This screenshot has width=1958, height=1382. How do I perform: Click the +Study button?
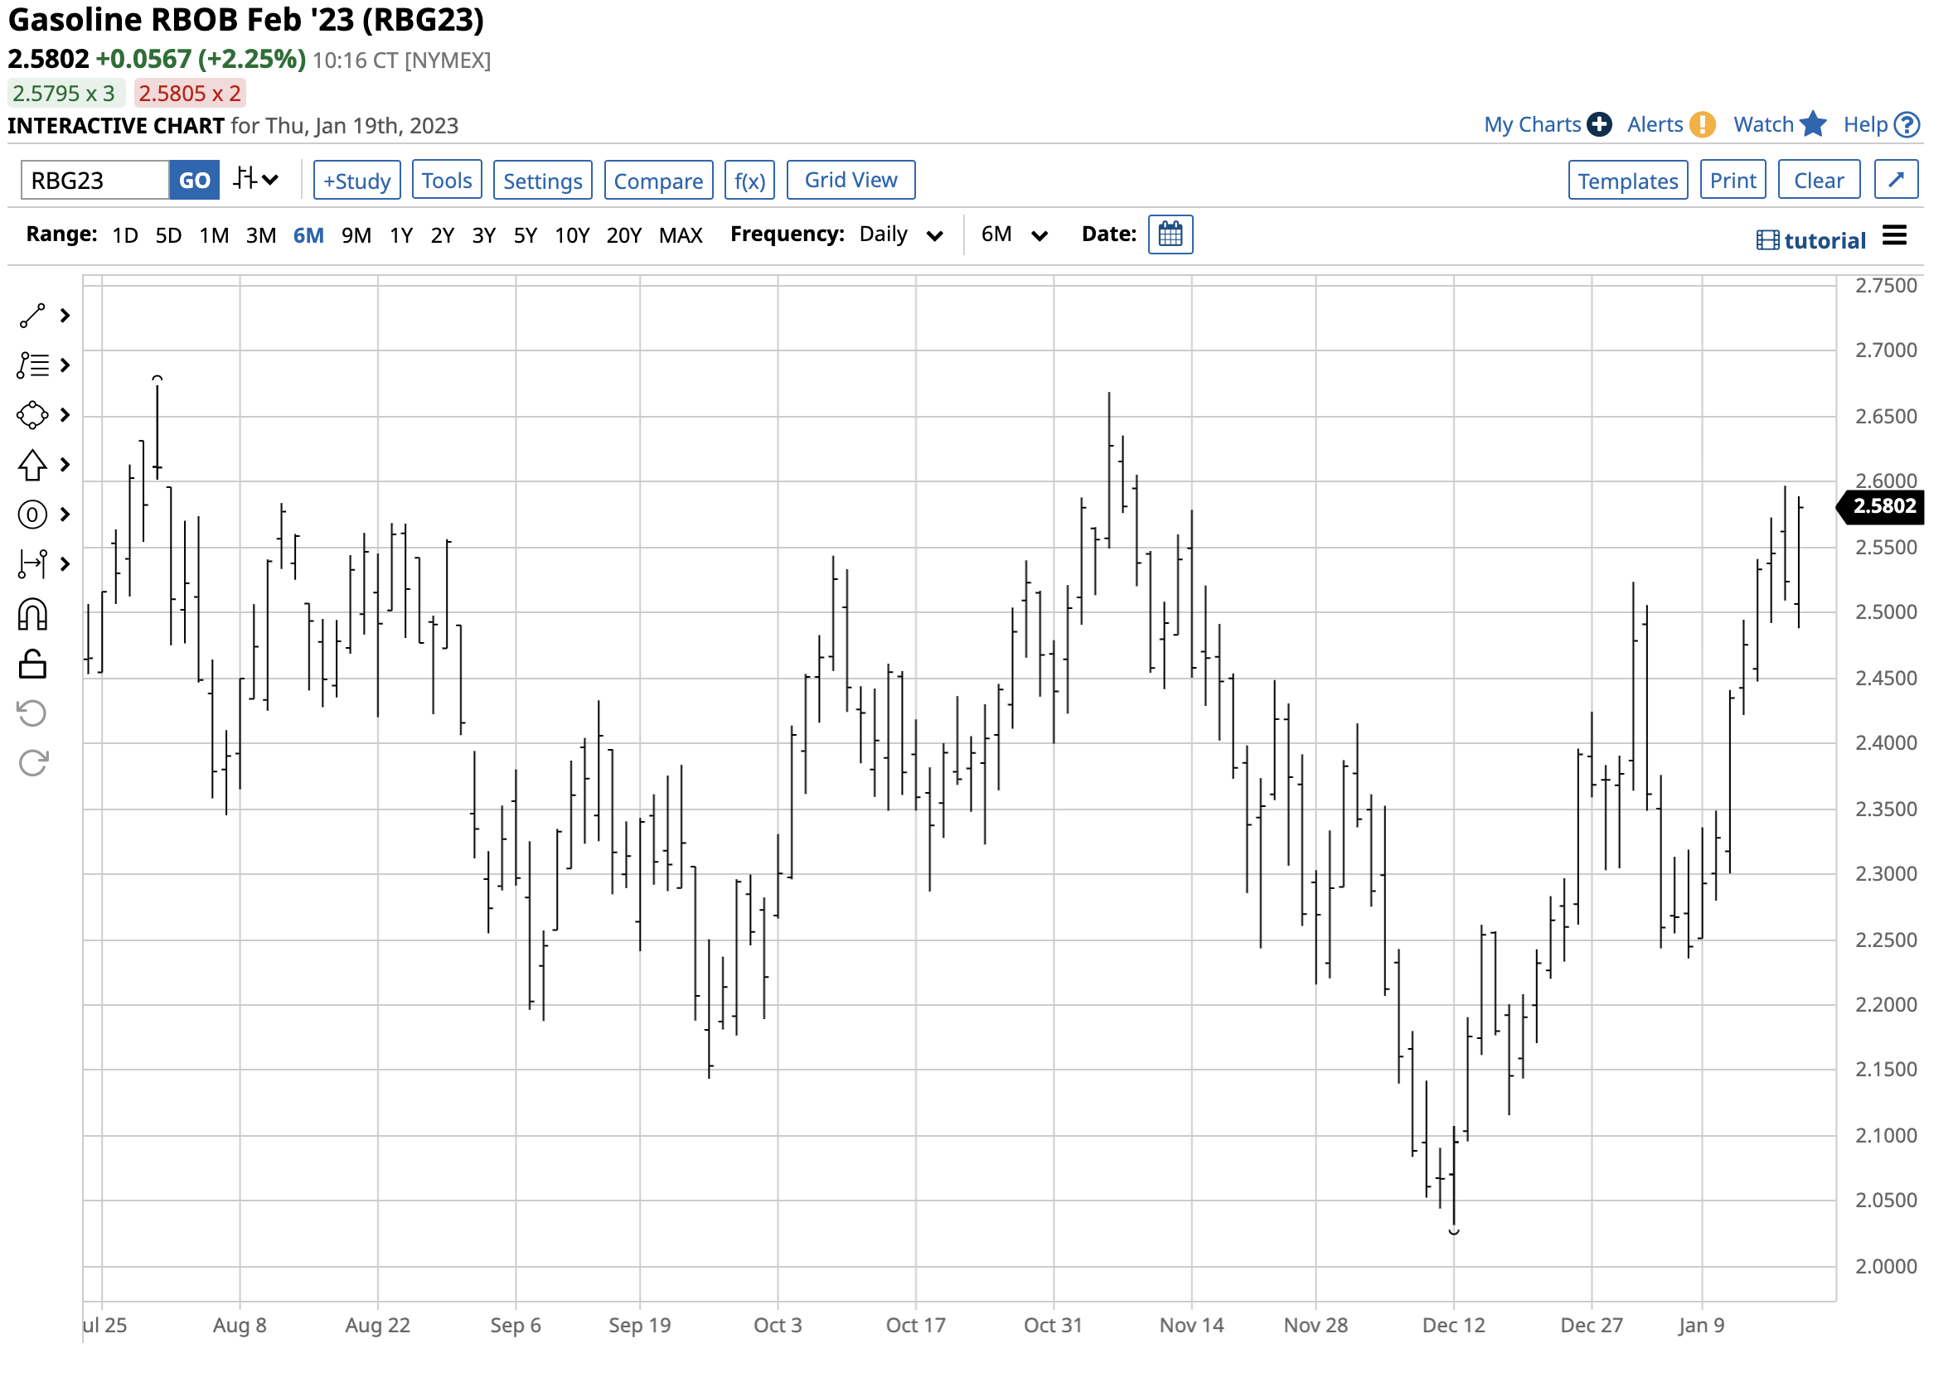356,181
